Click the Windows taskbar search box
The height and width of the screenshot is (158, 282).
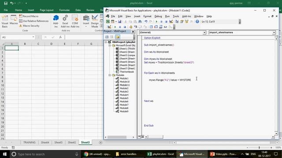click(x=45, y=154)
